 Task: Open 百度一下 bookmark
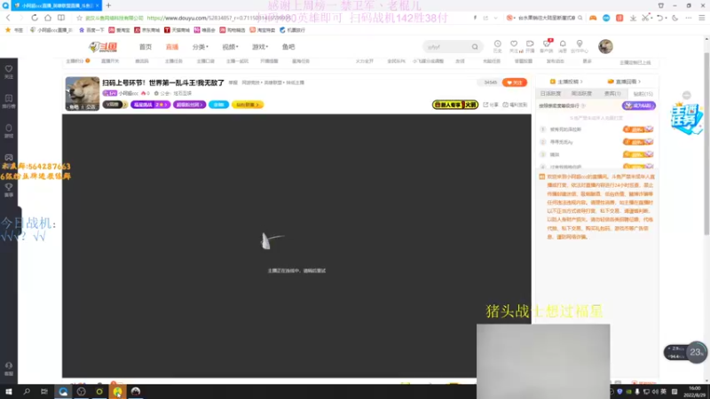coord(91,30)
